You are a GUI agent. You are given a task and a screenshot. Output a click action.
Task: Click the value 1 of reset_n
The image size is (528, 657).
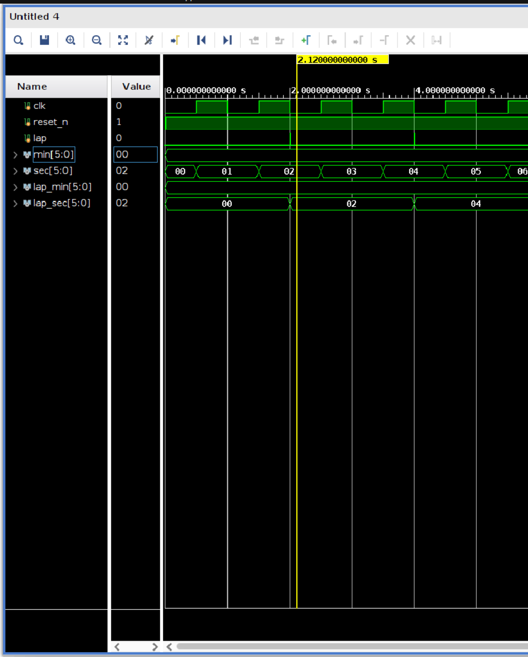119,122
